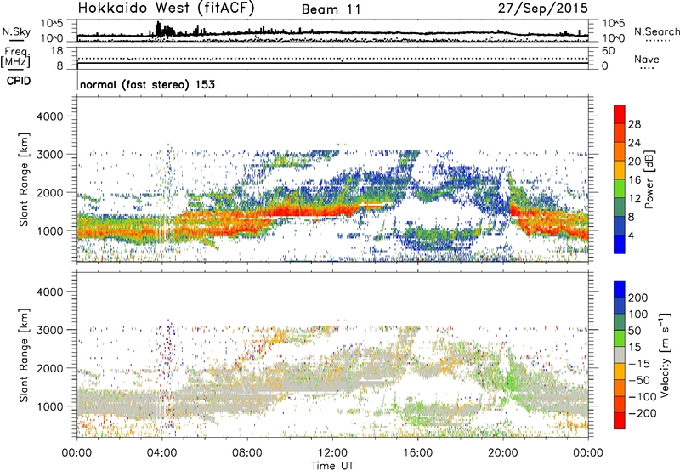Click the 'Power [dB]' colorbar label
680x471 pixels.
(x=649, y=179)
